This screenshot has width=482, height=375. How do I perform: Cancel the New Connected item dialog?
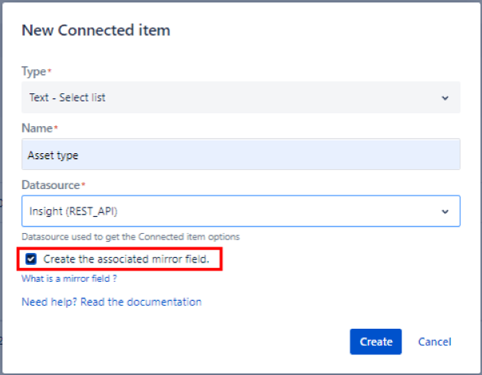[x=434, y=341]
